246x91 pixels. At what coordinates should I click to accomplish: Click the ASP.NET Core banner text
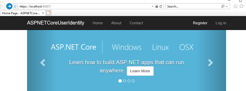tap(73, 47)
